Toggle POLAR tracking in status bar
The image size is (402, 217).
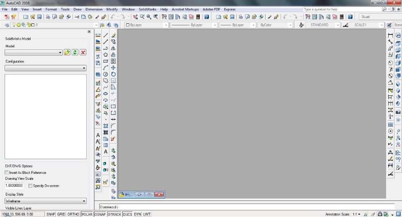pyautogui.click(x=87, y=214)
